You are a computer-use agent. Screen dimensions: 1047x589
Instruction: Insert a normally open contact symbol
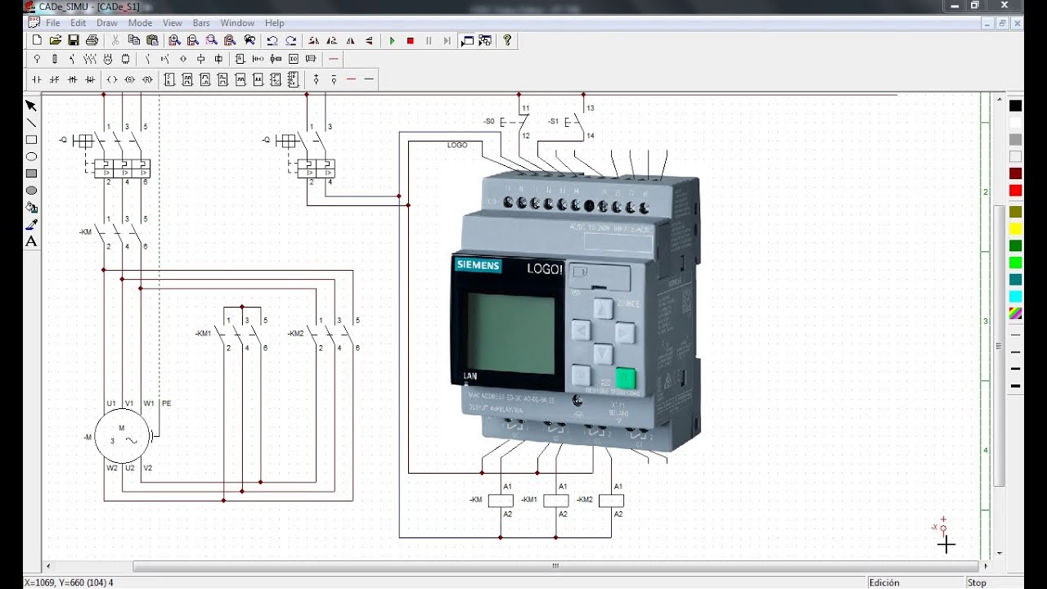coord(37,79)
